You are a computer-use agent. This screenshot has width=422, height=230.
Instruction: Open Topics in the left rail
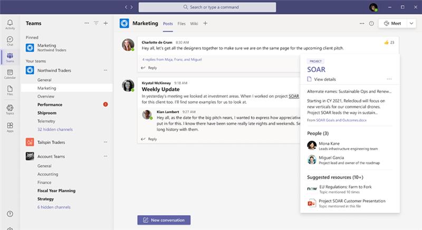(x=10, y=110)
